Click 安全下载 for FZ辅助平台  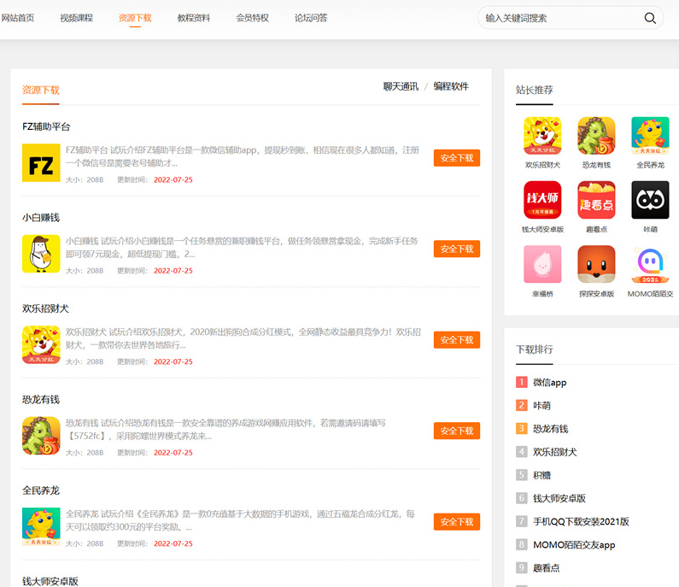click(457, 158)
